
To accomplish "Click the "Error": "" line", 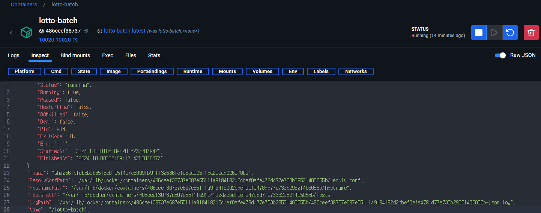I will pos(54,144).
